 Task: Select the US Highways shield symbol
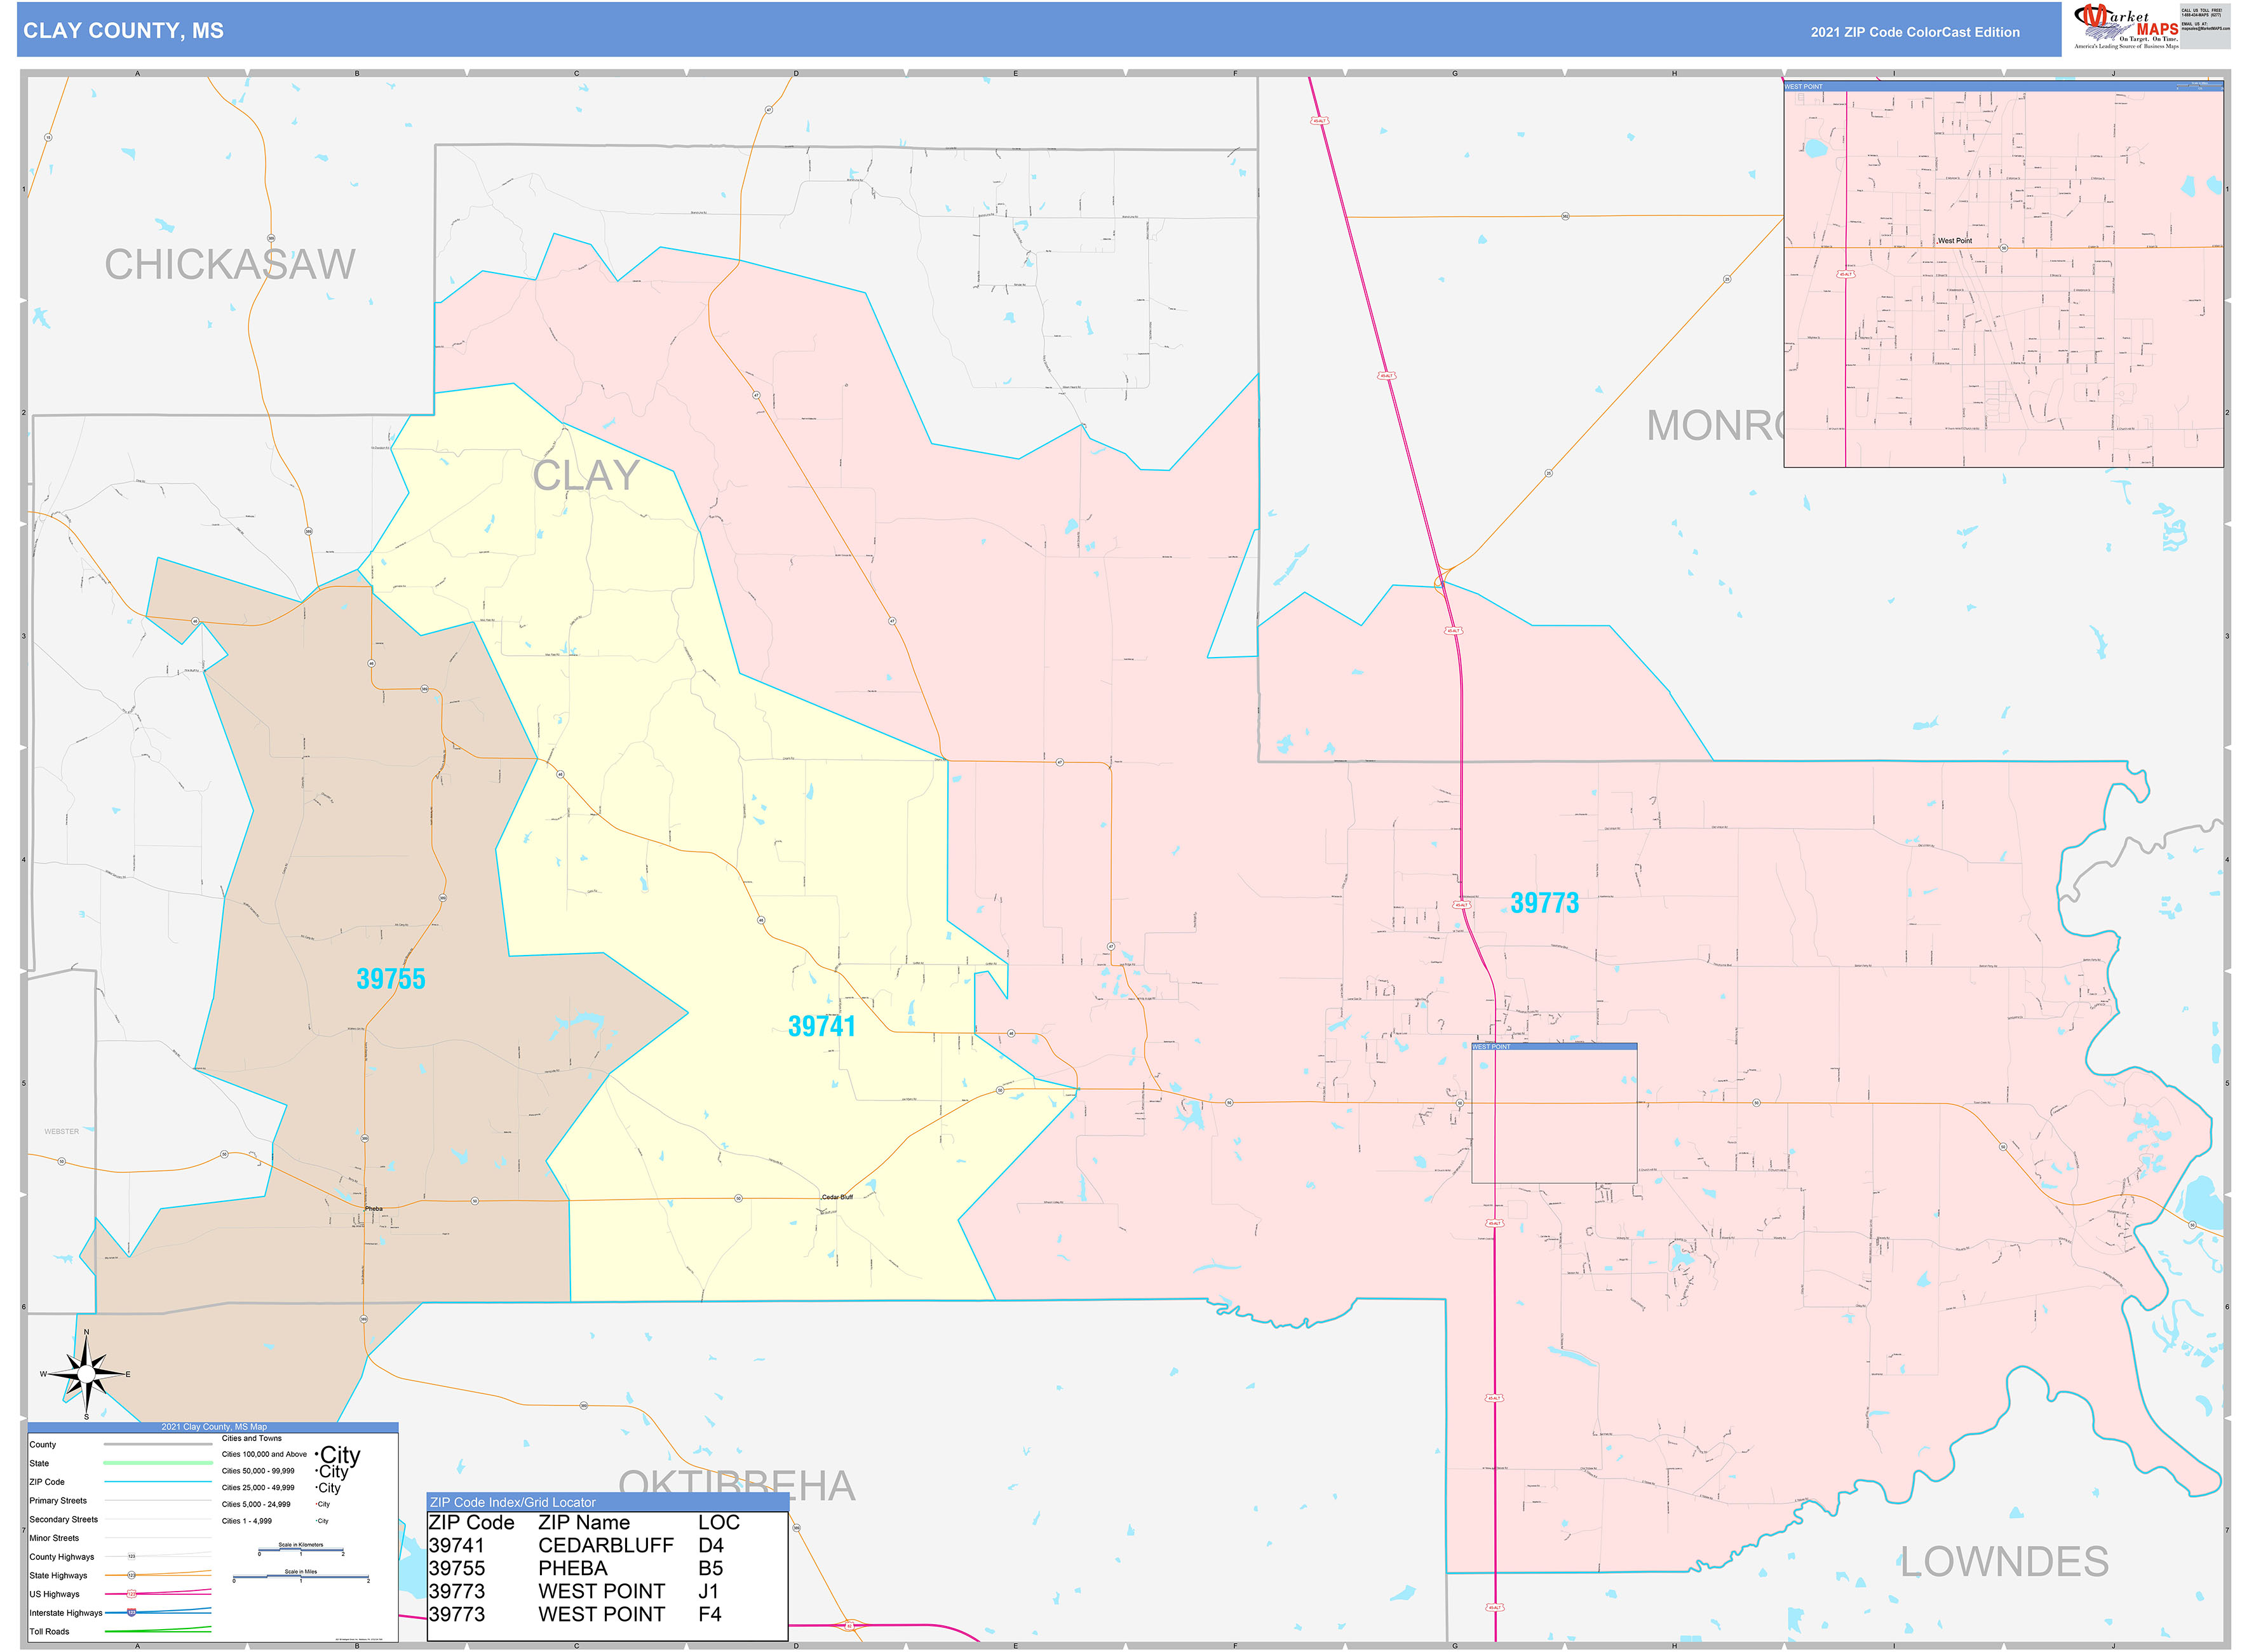point(132,1595)
